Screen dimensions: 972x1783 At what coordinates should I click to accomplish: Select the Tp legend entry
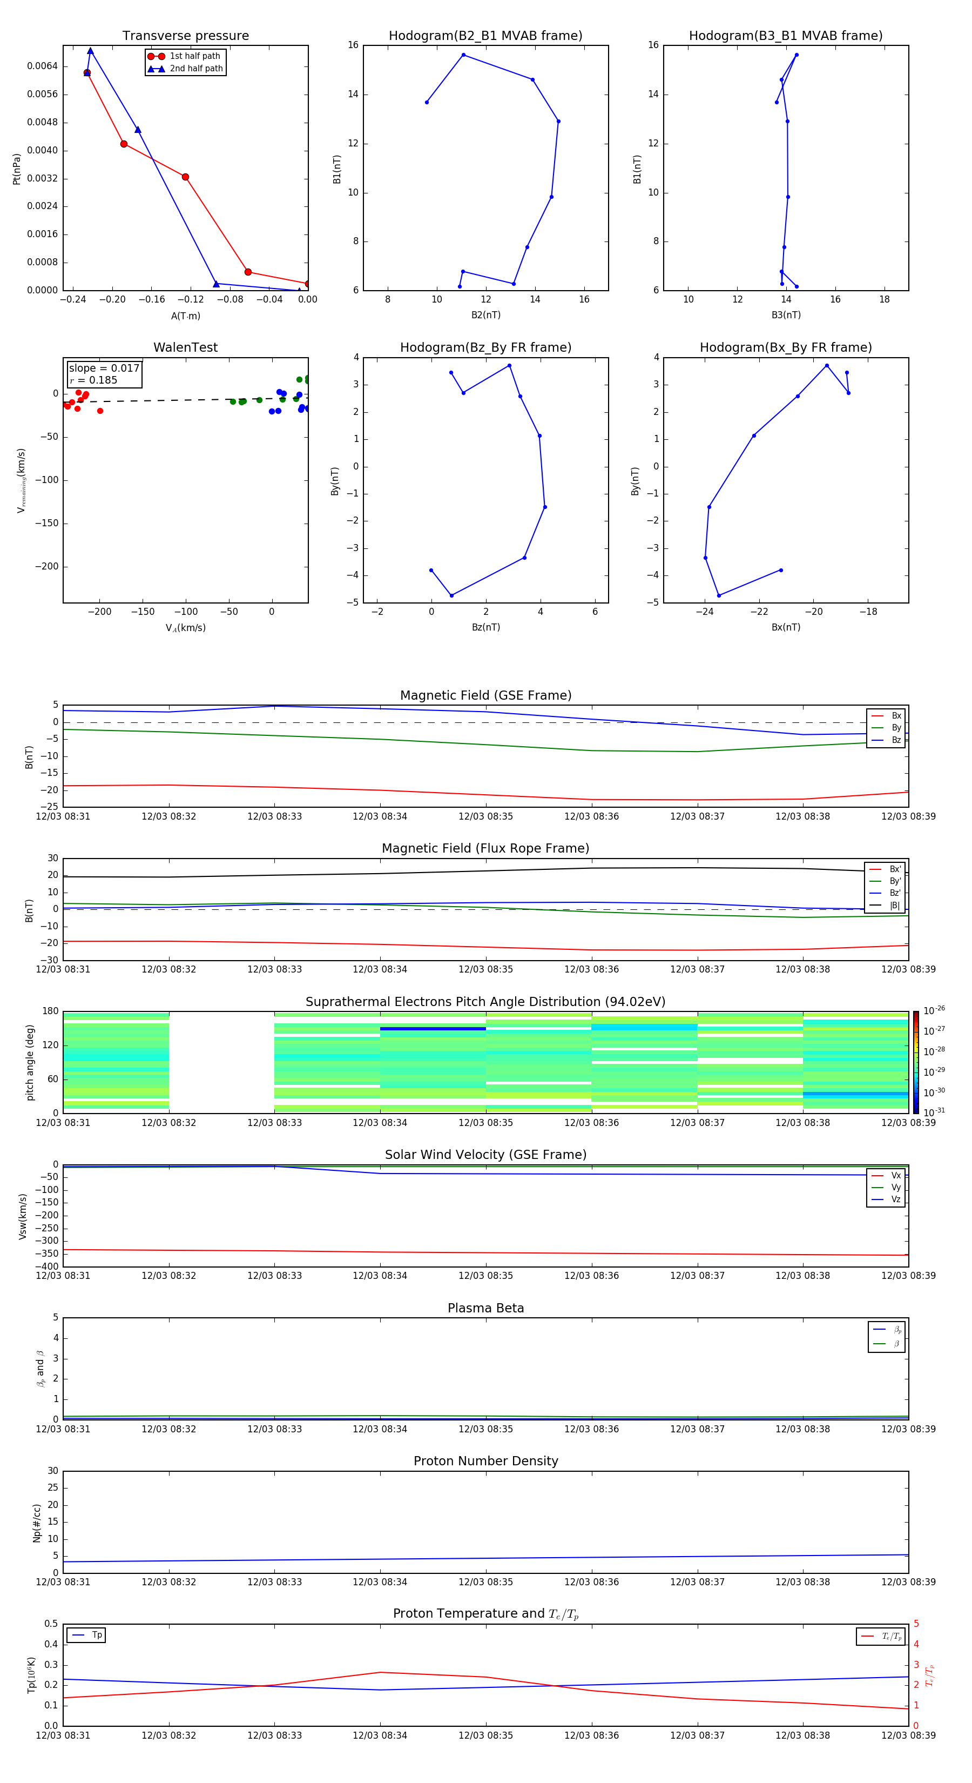tap(86, 1635)
